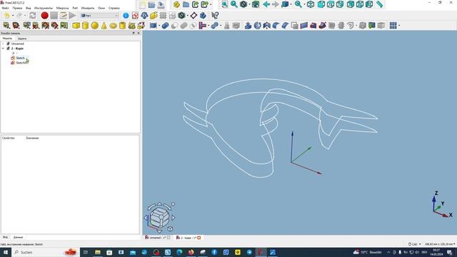This screenshot has height=257, width=457.
Task: Switch to the Данные property tab
Action: [x=18, y=237]
